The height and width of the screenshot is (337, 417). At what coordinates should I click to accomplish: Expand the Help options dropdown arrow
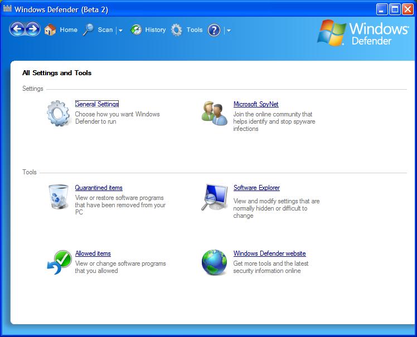click(229, 30)
